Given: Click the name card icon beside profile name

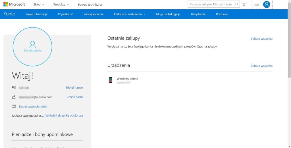Looking at the screenshot, I should pos(14,87).
